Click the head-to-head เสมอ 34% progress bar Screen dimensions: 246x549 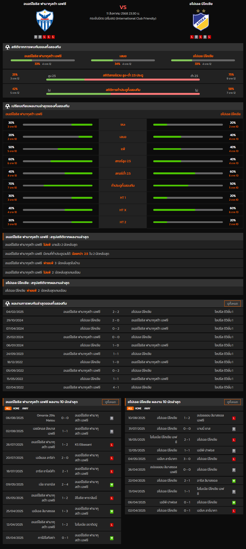click(123, 60)
